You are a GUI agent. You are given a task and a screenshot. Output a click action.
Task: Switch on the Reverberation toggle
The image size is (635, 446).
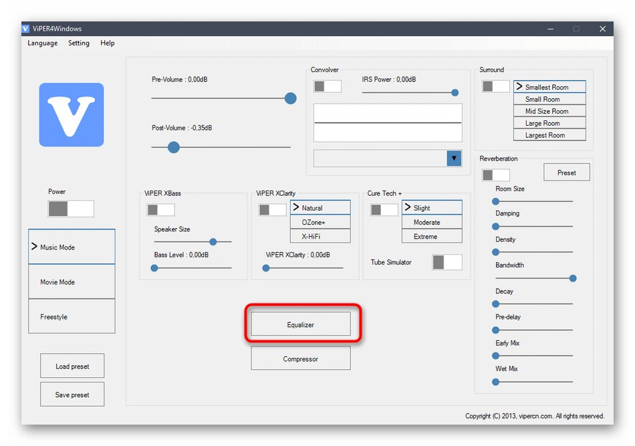[x=496, y=175]
